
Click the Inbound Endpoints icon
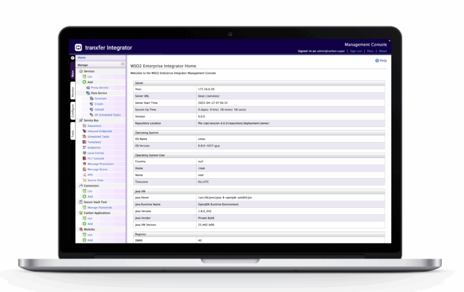point(84,131)
